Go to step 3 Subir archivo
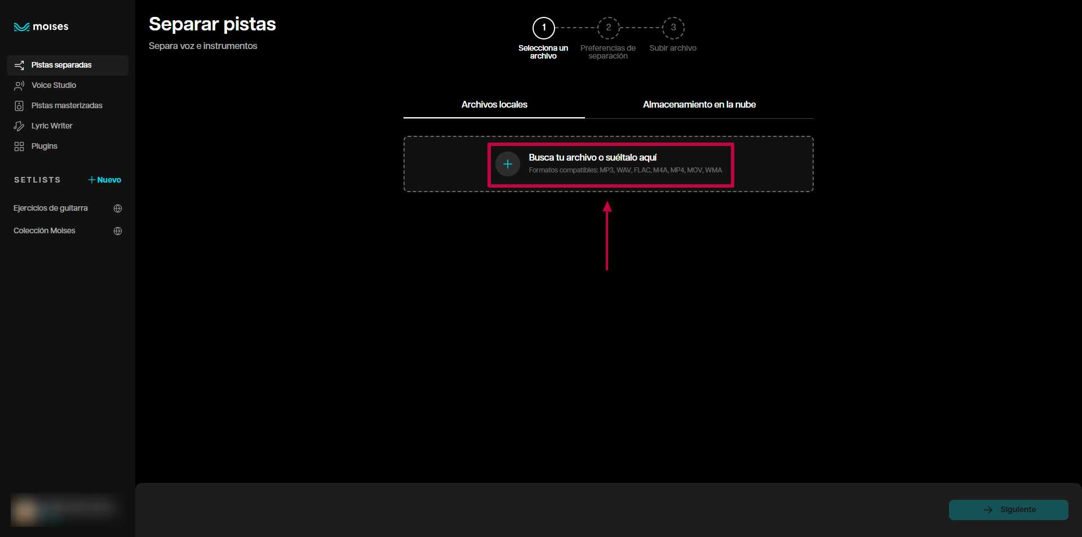 (673, 28)
